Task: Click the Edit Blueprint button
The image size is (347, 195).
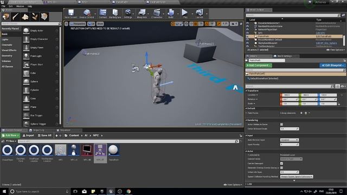Action: point(332,66)
